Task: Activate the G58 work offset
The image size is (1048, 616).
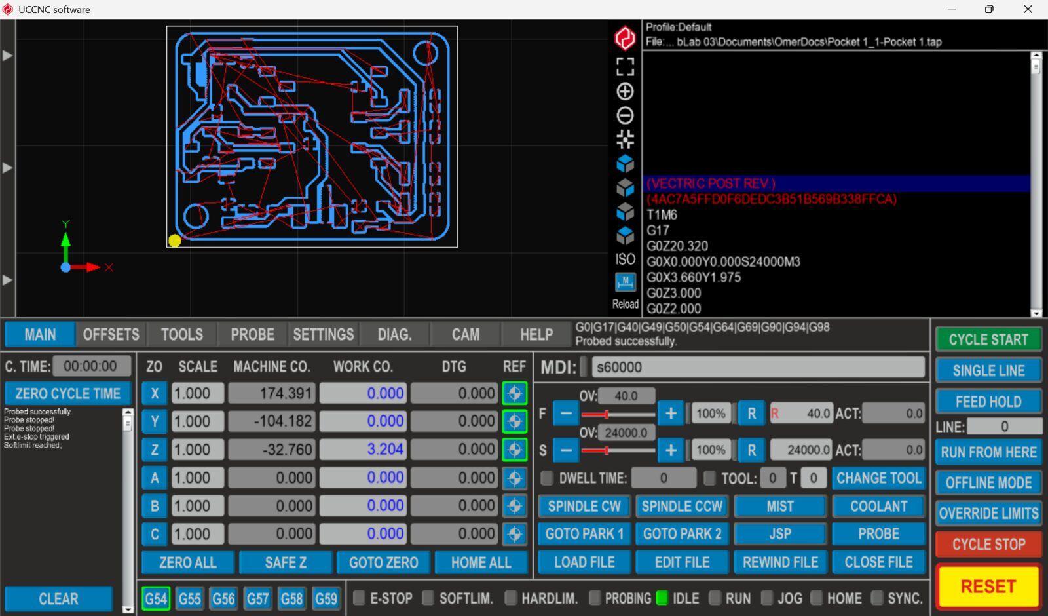Action: [292, 598]
